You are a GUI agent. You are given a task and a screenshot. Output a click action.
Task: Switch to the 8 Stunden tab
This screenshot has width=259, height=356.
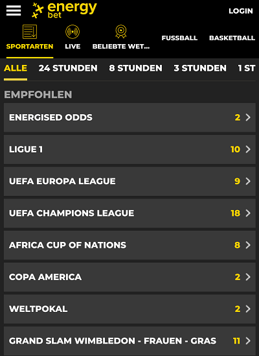tap(135, 68)
